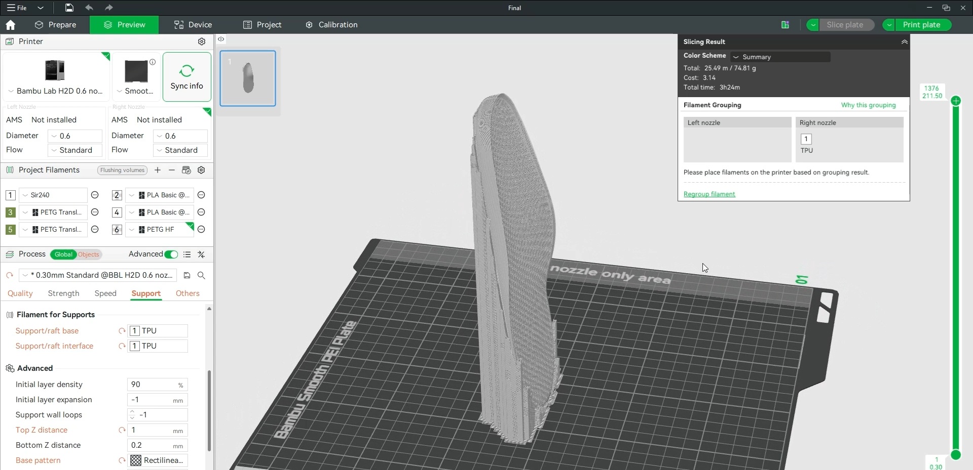Click the home icon
The image size is (973, 470).
(x=10, y=25)
